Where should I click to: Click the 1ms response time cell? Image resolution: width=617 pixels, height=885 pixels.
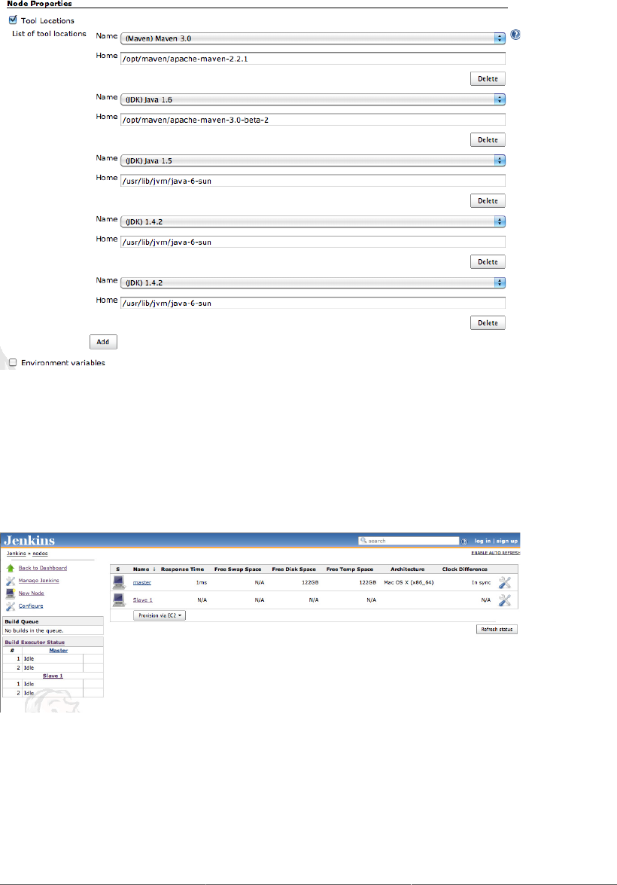coord(202,582)
